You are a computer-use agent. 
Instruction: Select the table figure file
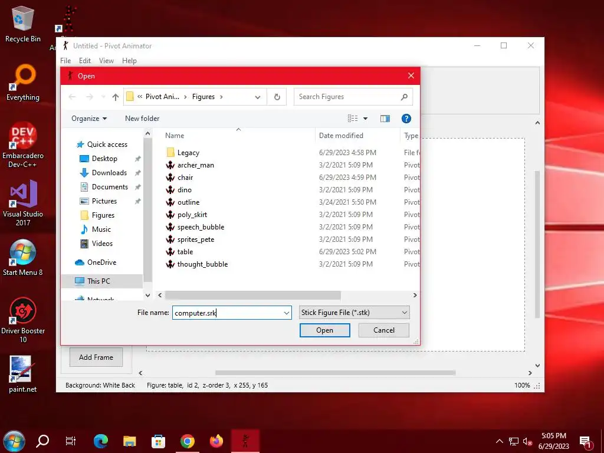click(x=185, y=251)
